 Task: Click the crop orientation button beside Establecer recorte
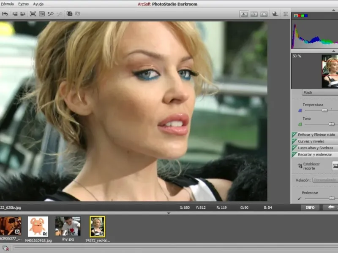pos(335,166)
